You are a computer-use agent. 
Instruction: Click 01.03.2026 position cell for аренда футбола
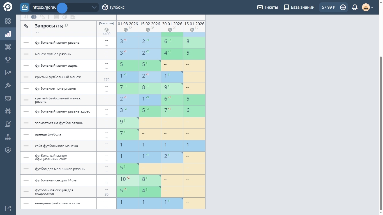[x=128, y=134]
